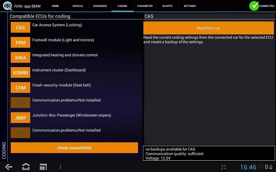
Task: Open the SETTINGS tab
Action: click(x=190, y=6)
